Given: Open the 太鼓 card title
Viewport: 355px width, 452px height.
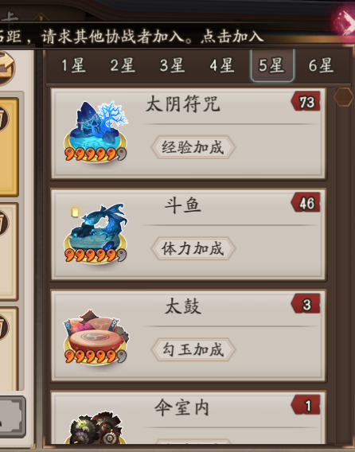Looking at the screenshot, I should (183, 306).
